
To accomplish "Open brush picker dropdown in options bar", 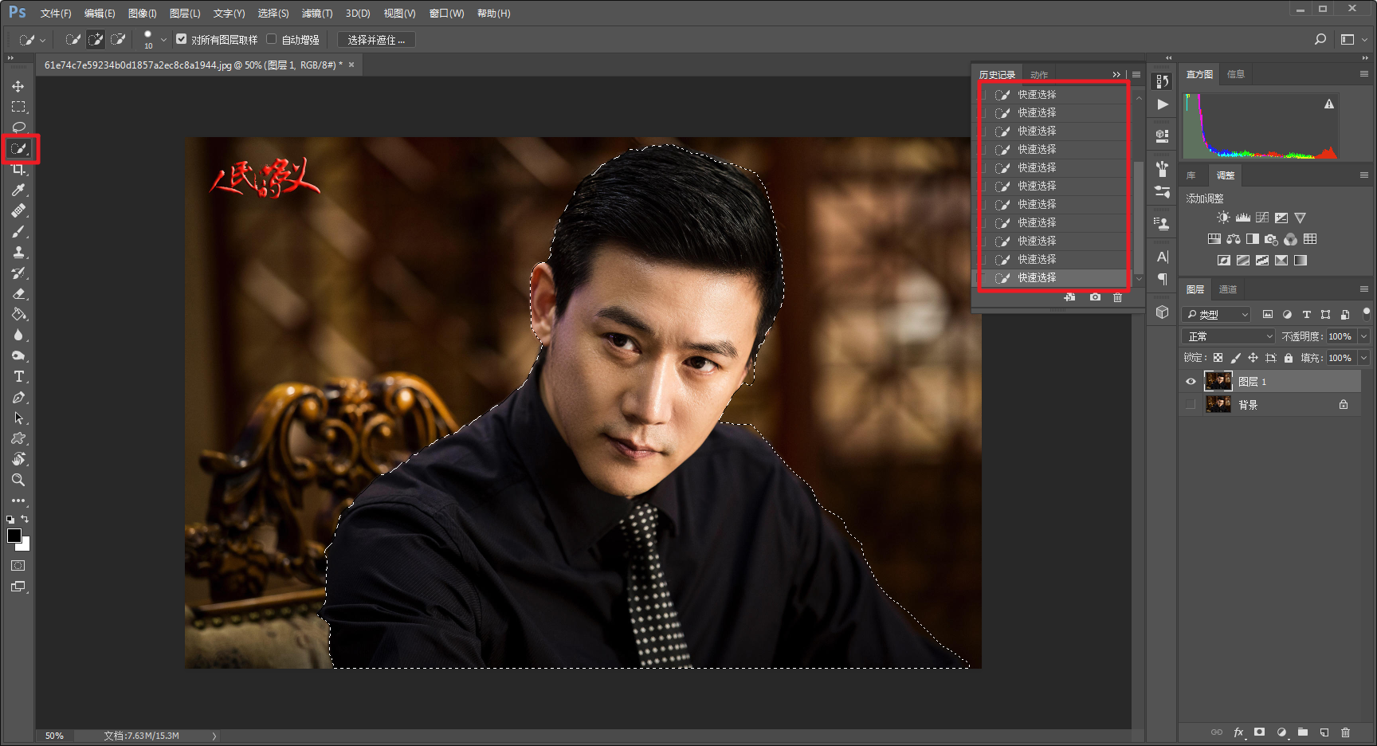I will point(163,39).
